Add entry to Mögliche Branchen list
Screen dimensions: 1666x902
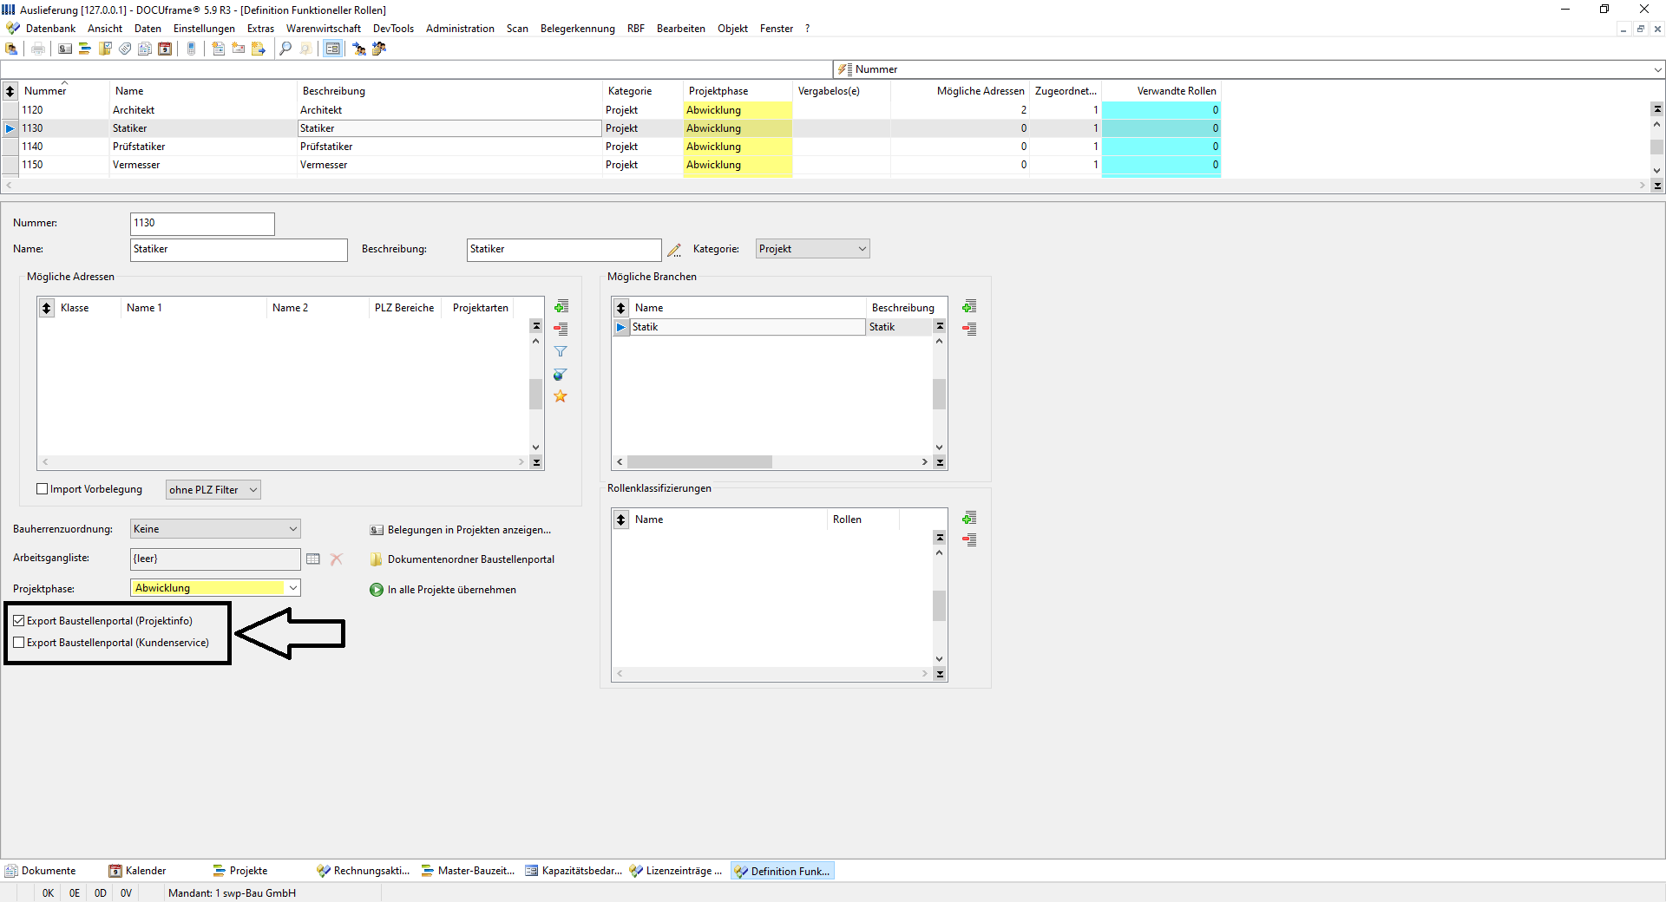(x=969, y=306)
